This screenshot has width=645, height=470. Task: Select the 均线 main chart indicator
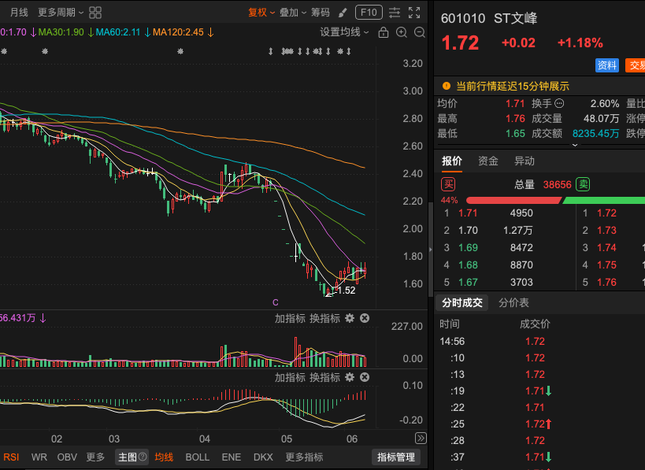tap(164, 457)
